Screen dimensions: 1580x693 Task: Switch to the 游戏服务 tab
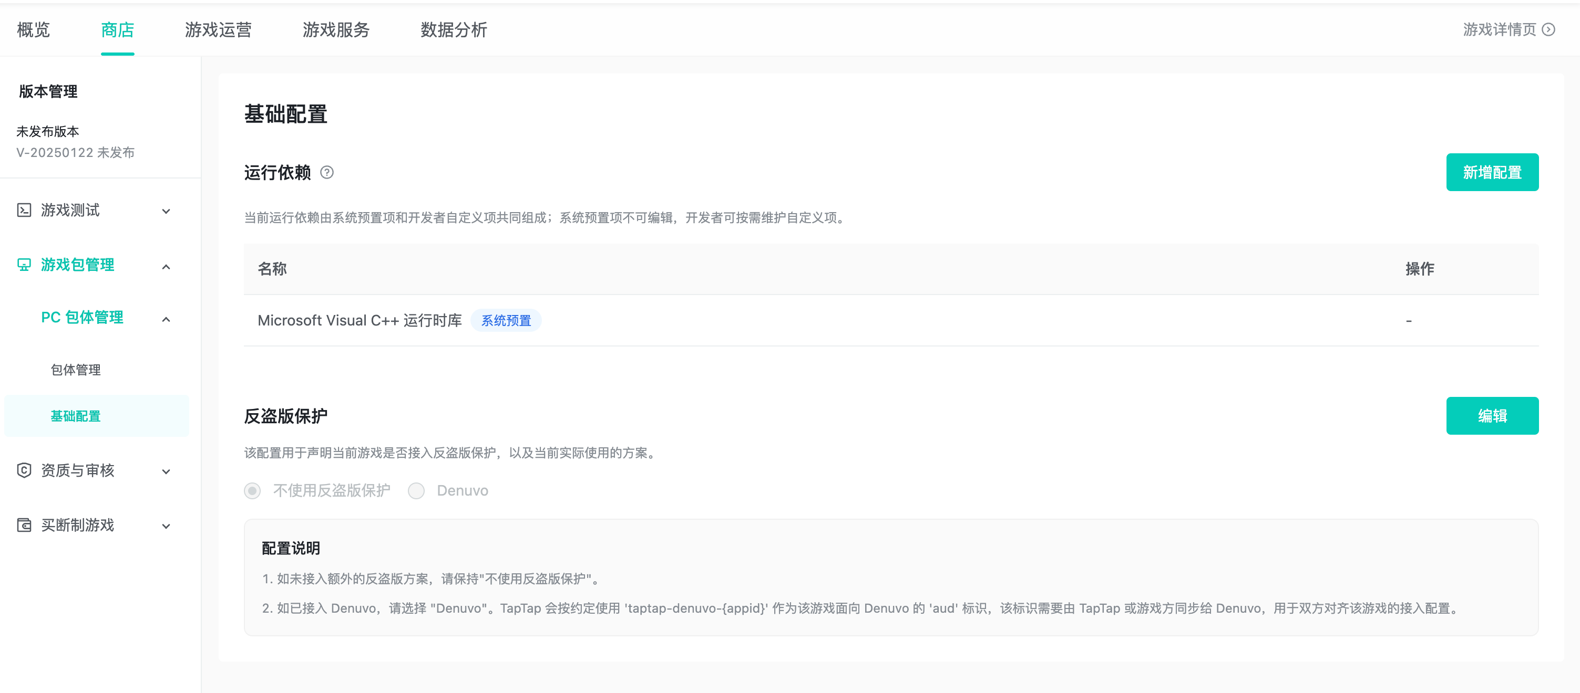click(x=335, y=30)
